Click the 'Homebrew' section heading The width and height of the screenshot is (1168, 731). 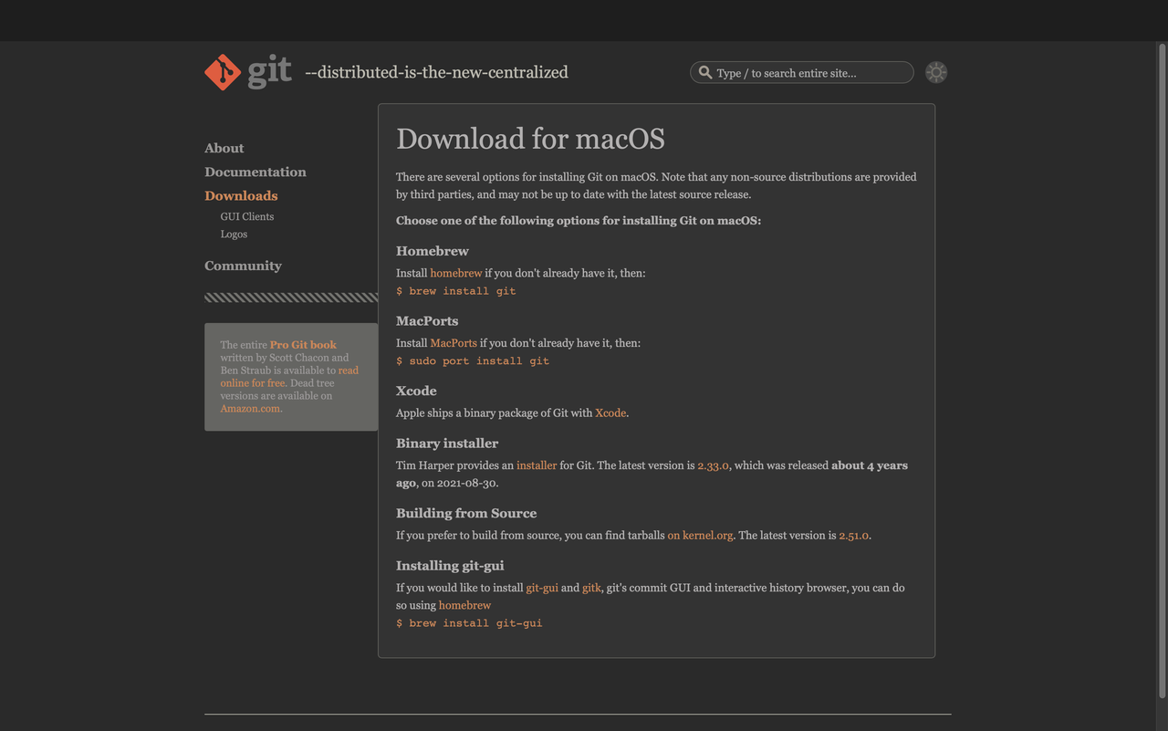[x=433, y=251]
